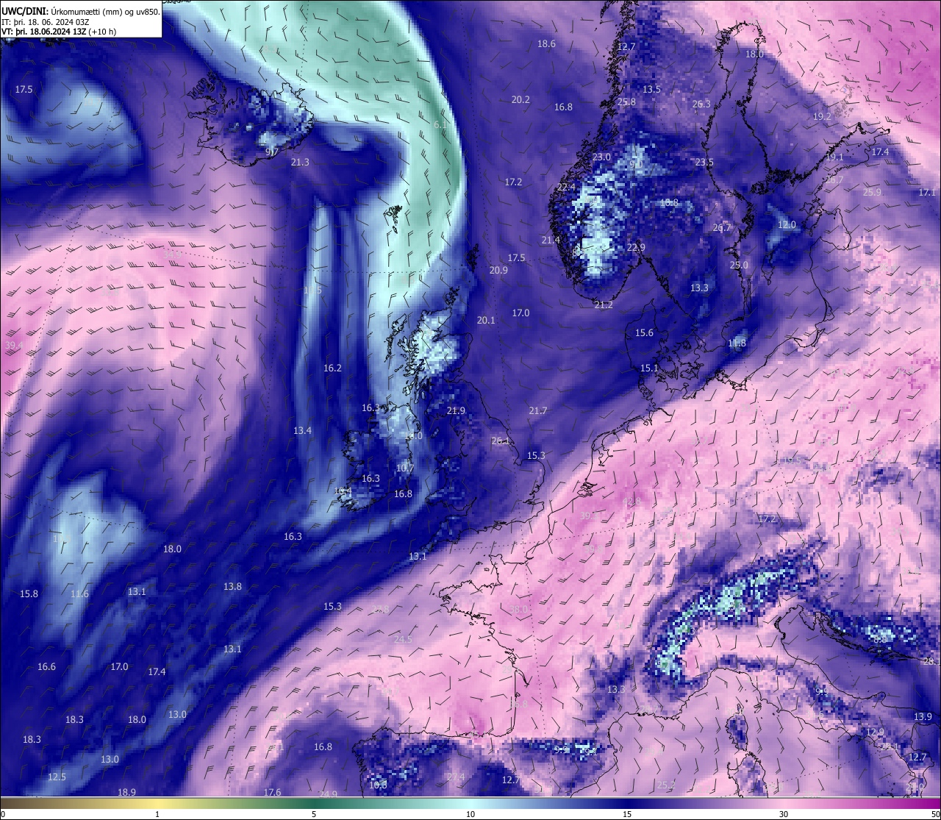941x820 pixels.
Task: Click the 11.8 value in southern Baltic
Action: (737, 343)
